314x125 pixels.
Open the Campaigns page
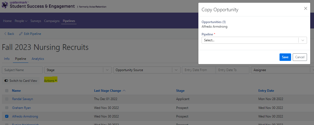(x=52, y=21)
